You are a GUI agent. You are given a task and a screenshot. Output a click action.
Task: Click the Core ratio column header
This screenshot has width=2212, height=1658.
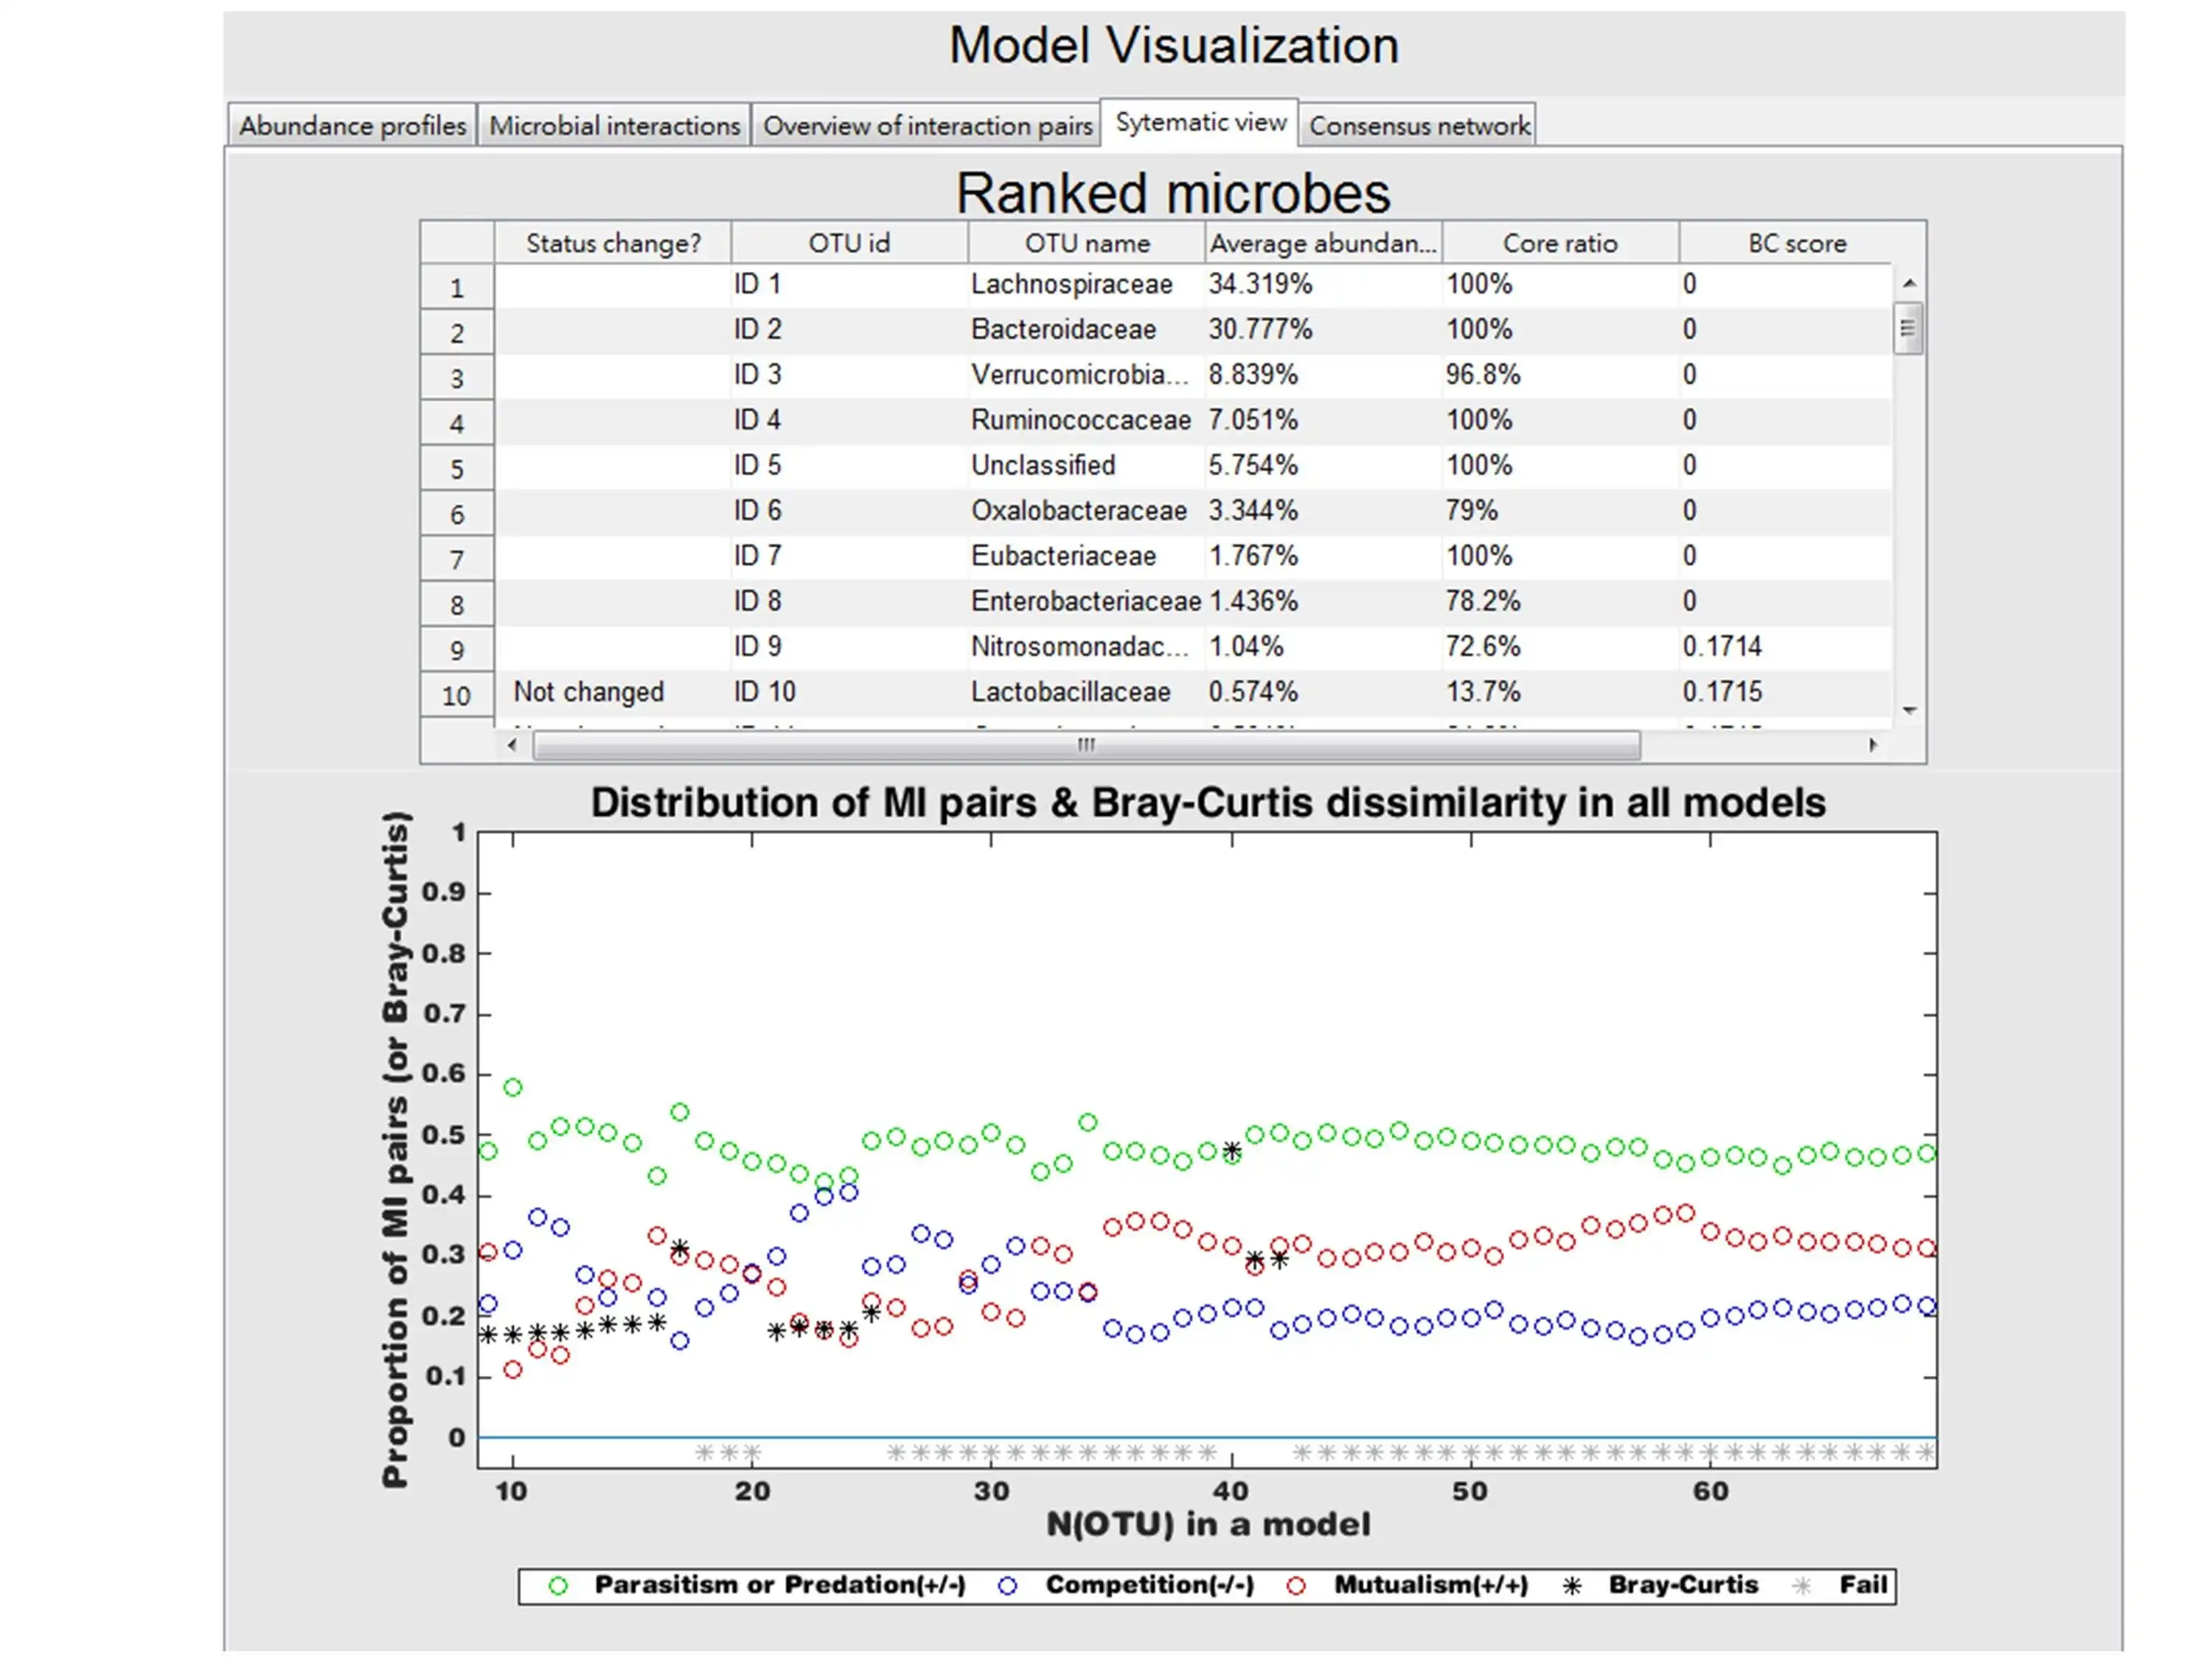[x=1560, y=243]
